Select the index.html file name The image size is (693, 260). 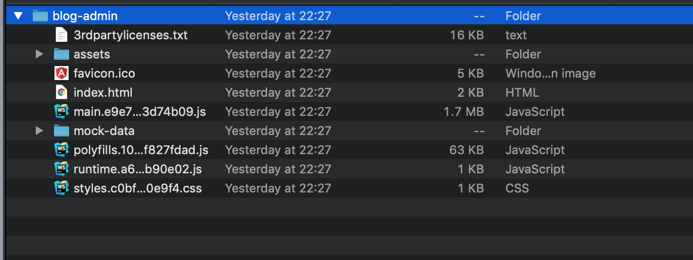(103, 93)
